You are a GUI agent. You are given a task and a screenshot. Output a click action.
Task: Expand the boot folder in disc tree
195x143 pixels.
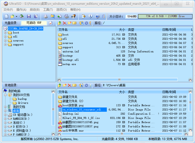[x=5, y=33]
